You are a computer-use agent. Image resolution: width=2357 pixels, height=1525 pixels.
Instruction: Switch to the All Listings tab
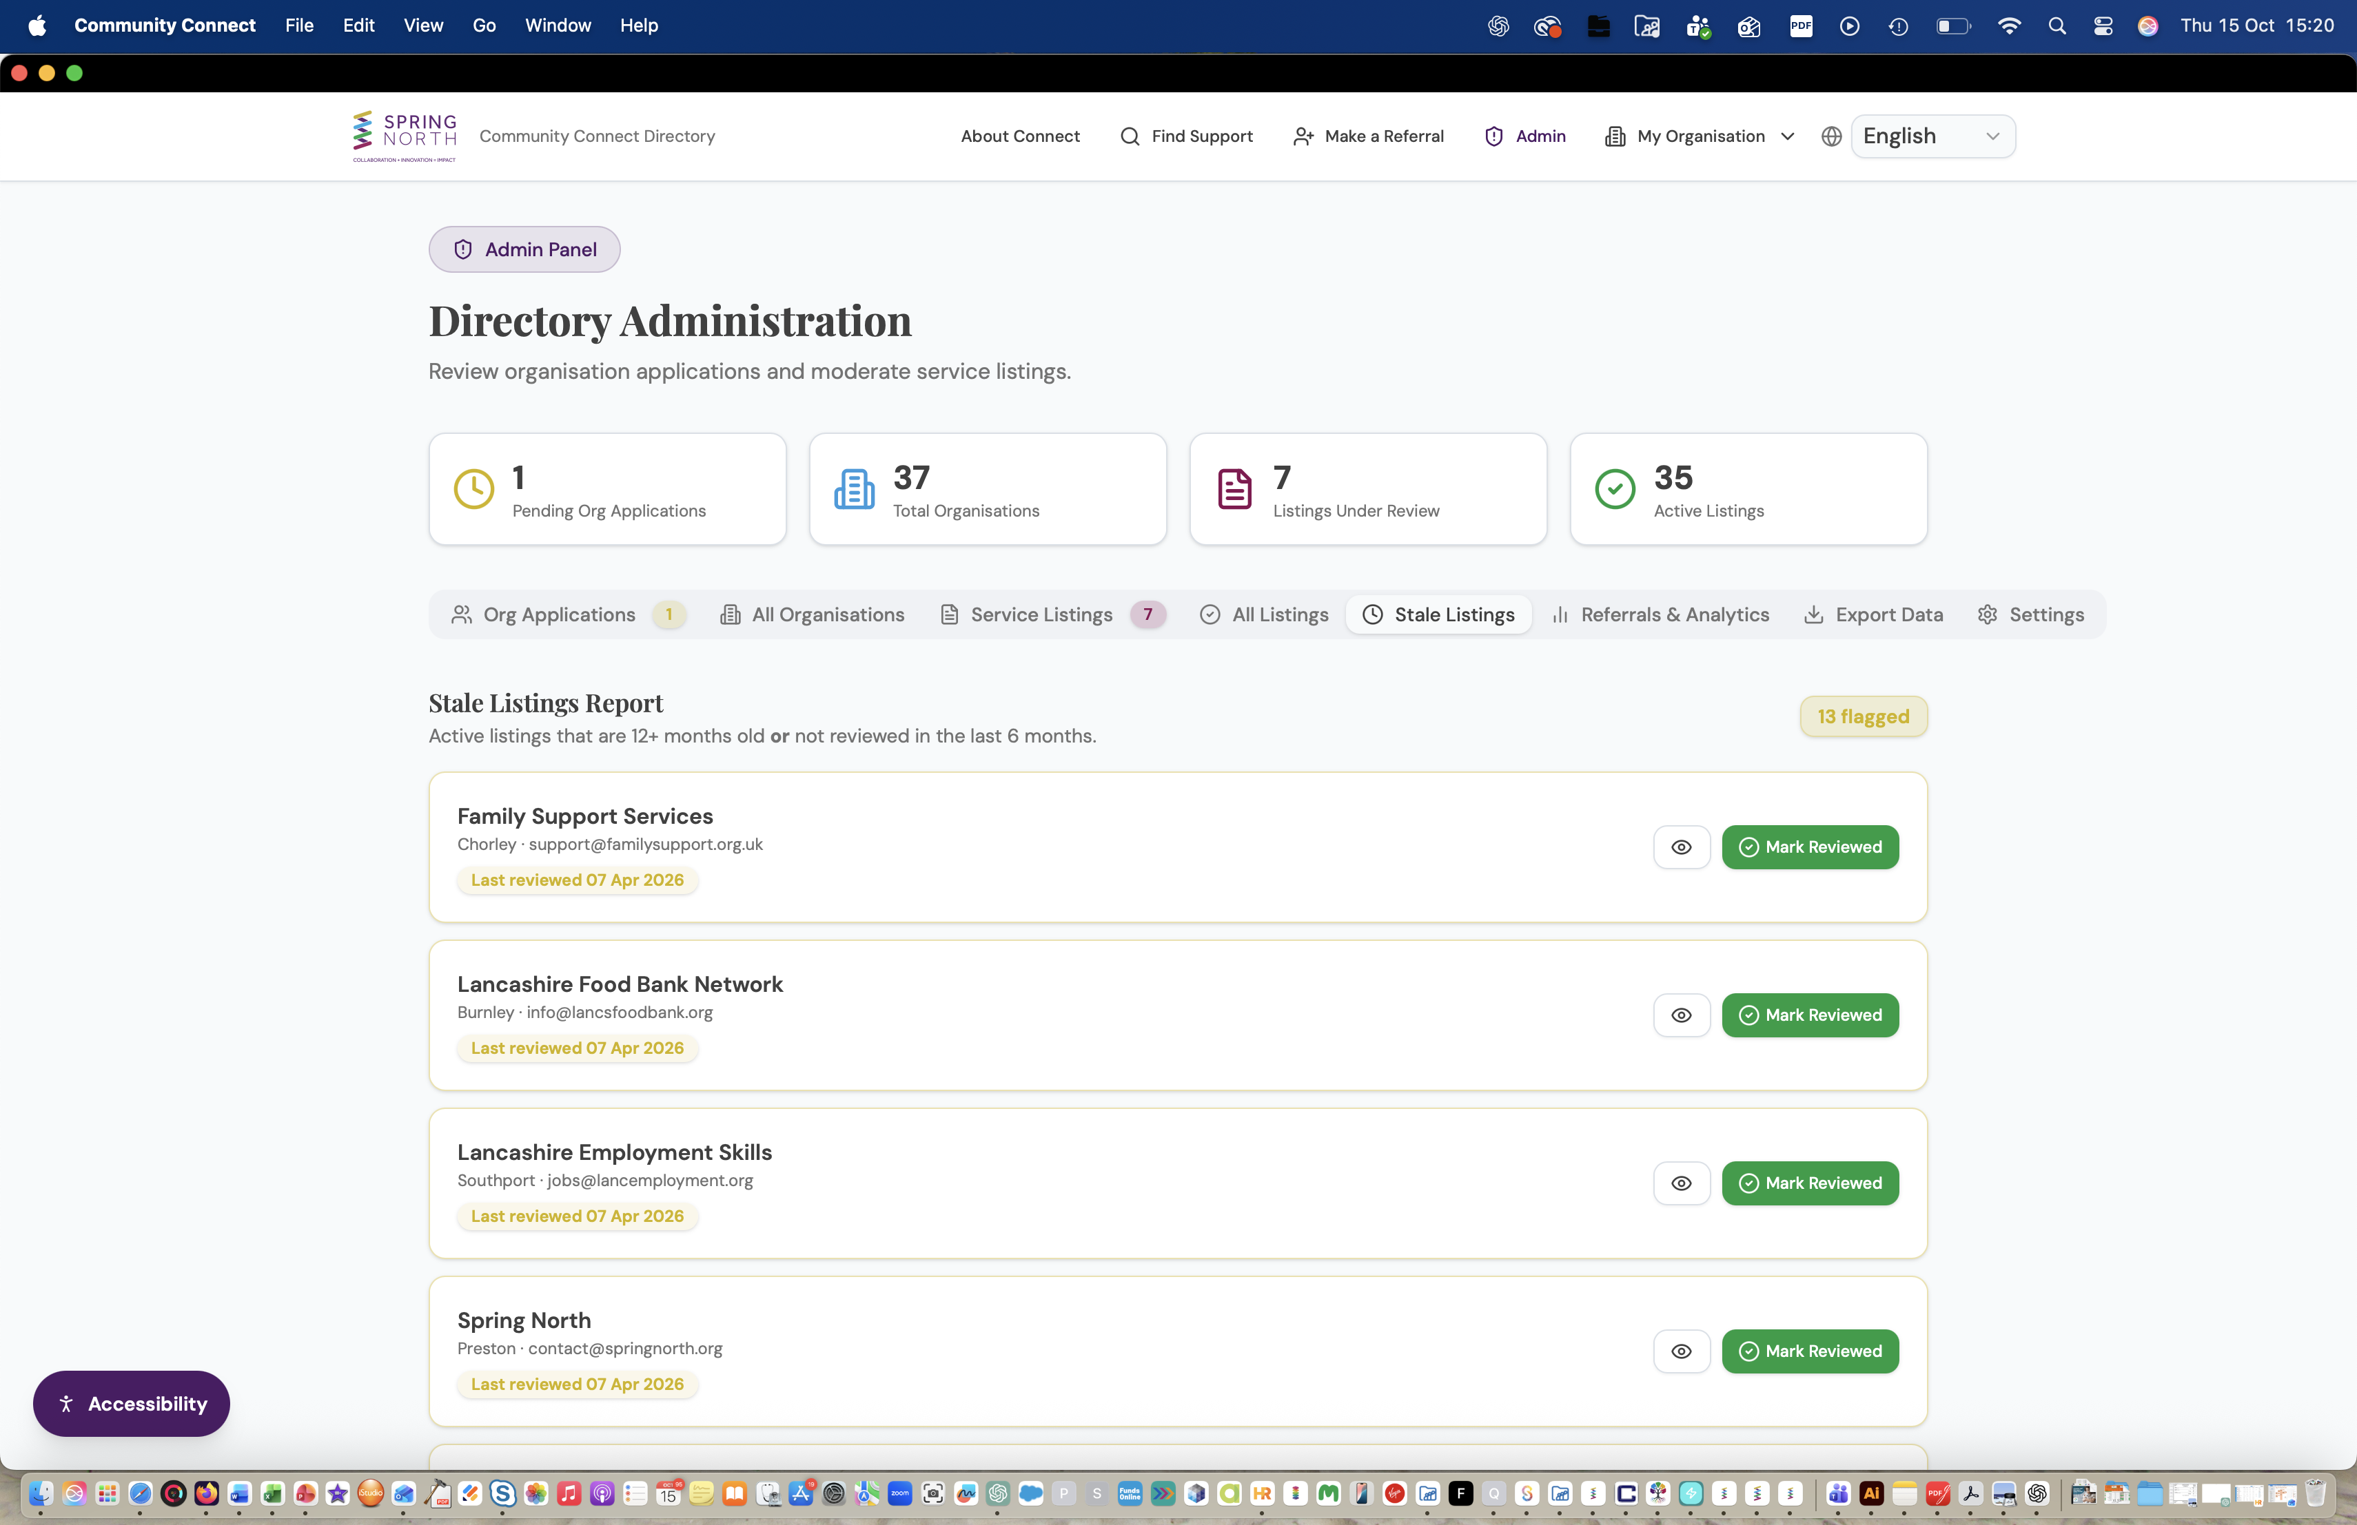pos(1264,614)
